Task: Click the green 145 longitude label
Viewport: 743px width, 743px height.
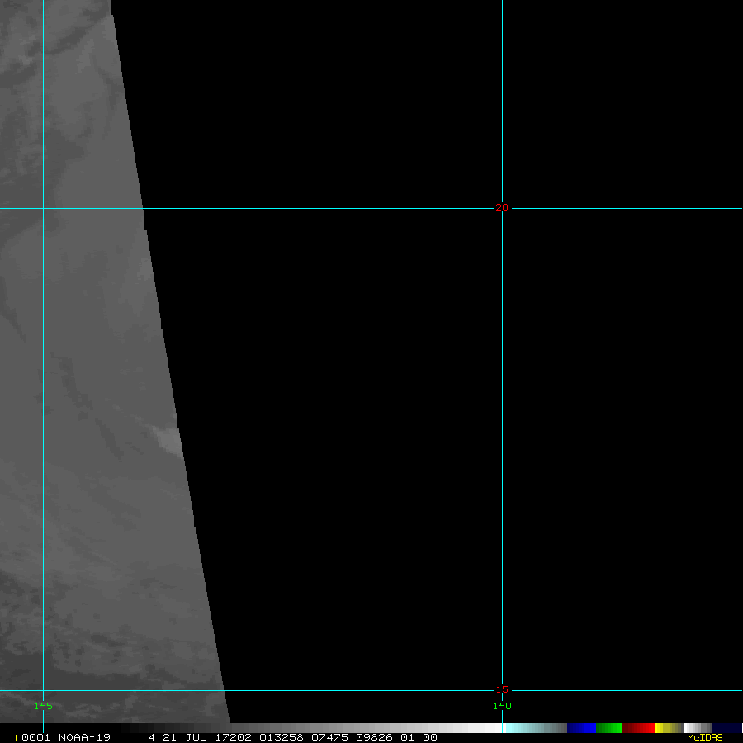Action: 43,706
